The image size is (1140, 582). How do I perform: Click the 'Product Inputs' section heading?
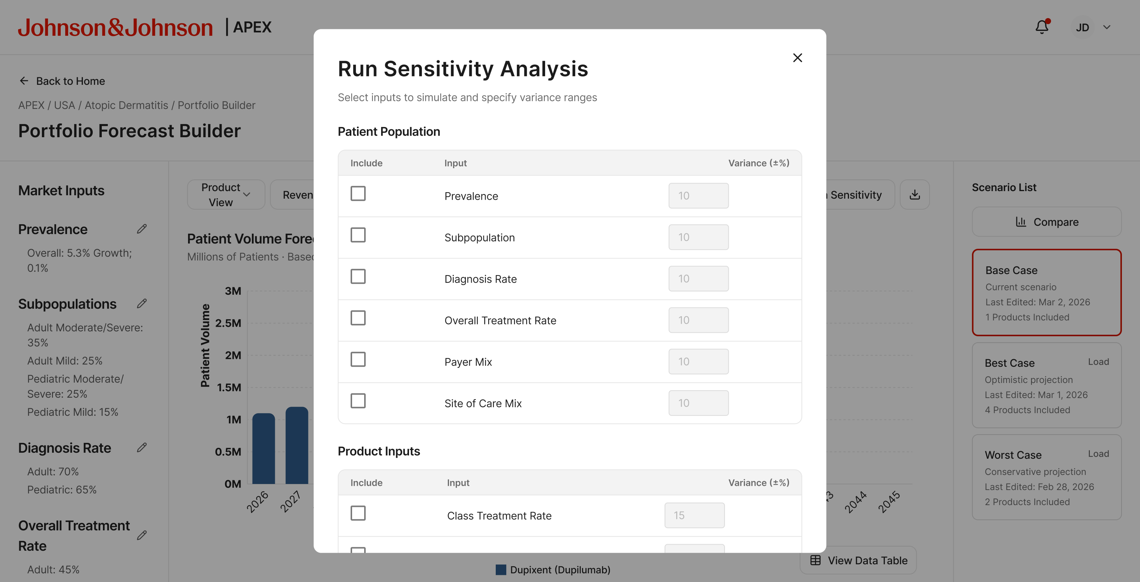[x=379, y=452]
